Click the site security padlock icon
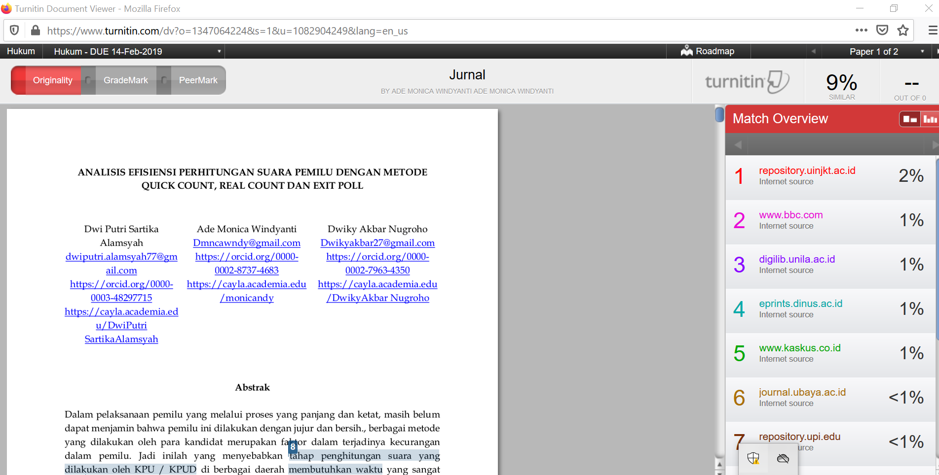The height and width of the screenshot is (475, 939). (x=35, y=31)
